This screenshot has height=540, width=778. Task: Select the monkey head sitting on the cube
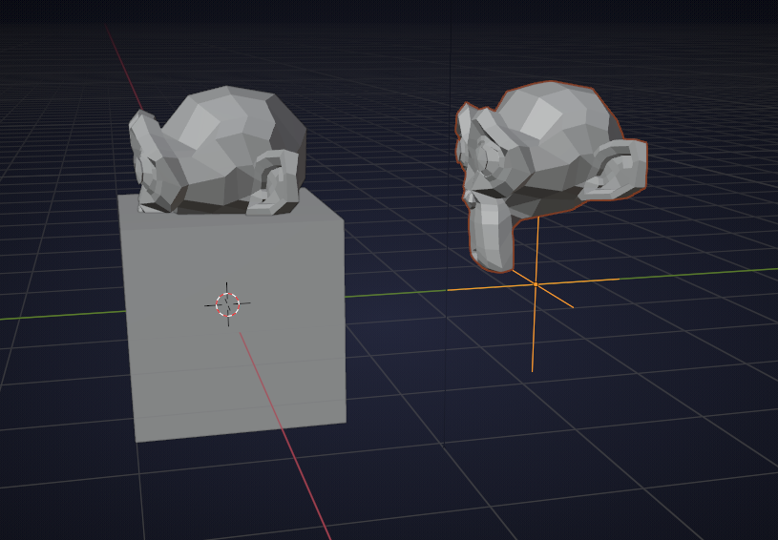218,151
